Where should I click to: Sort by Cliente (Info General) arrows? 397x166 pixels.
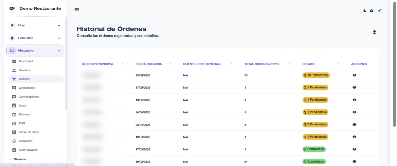(x=232, y=64)
